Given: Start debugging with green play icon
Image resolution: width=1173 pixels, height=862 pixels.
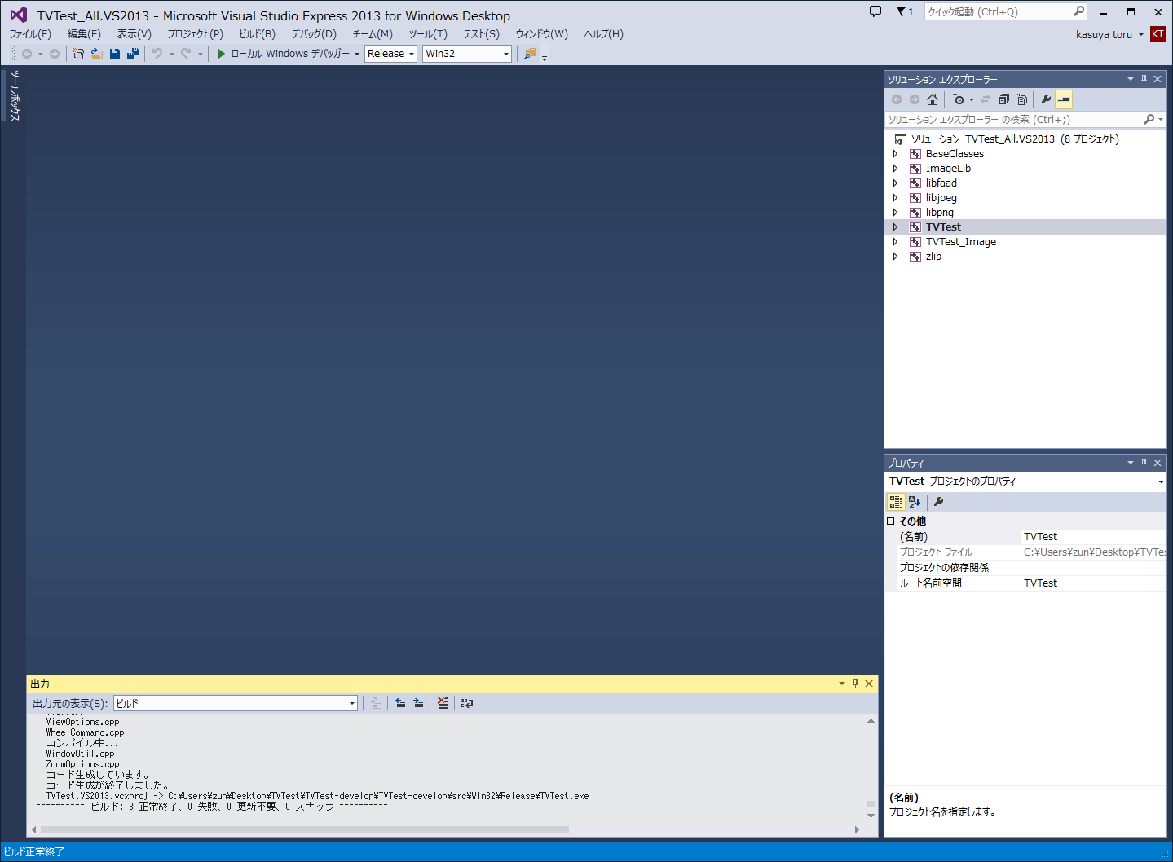Looking at the screenshot, I should click(221, 54).
